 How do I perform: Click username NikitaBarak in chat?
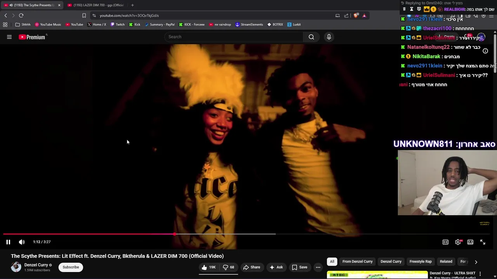tap(426, 56)
